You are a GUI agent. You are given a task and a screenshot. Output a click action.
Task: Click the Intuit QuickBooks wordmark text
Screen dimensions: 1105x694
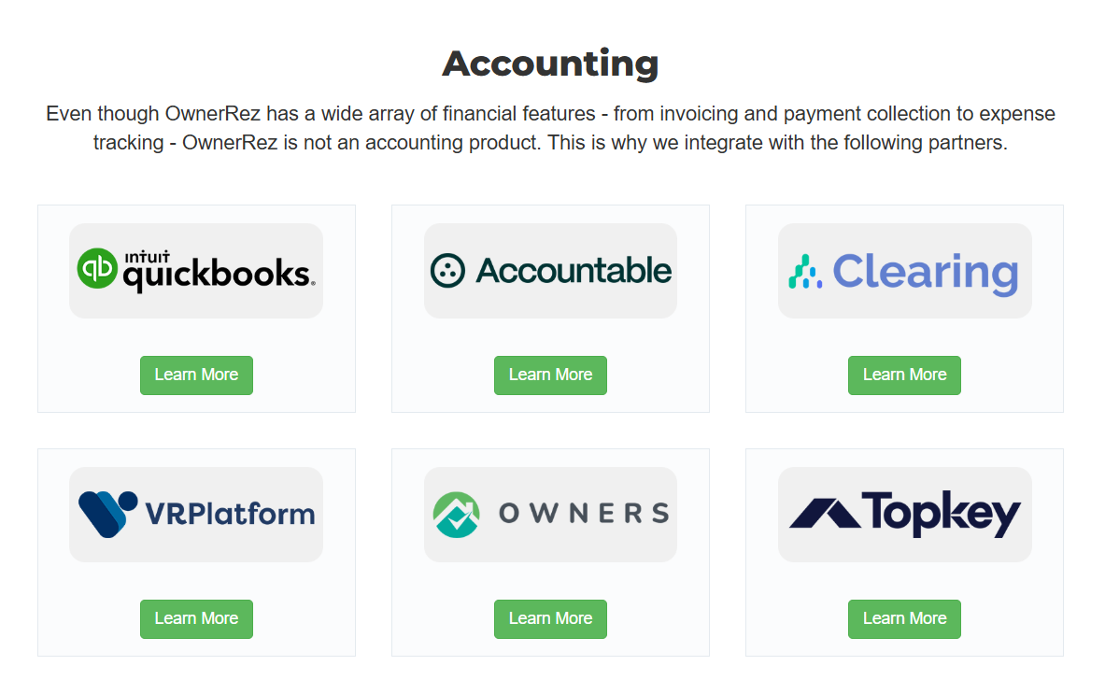[220, 271]
